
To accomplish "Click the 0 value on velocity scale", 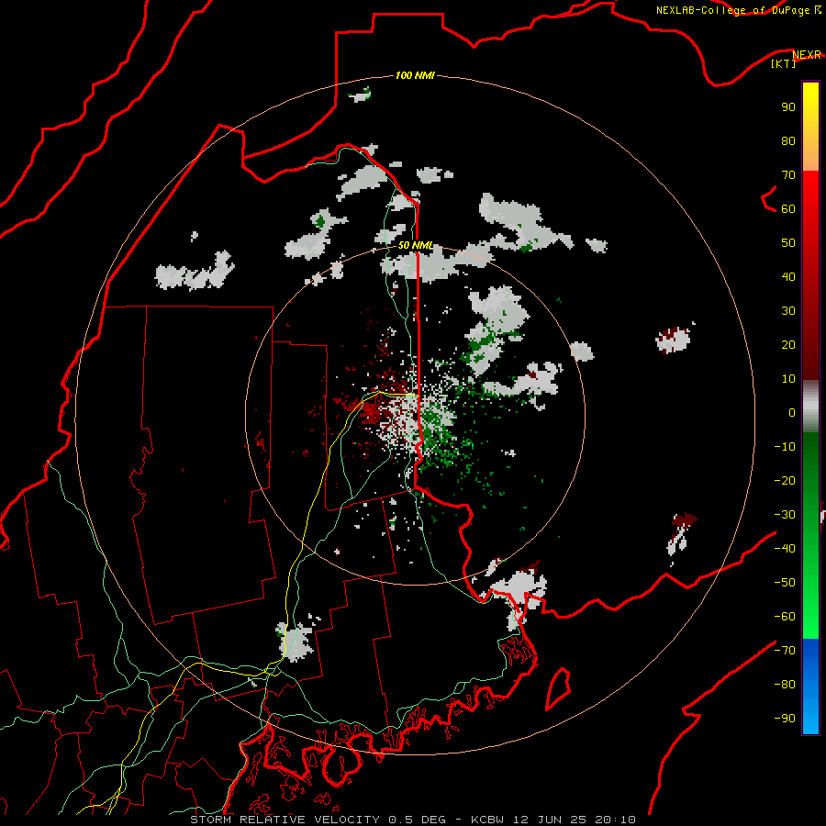I will pyautogui.click(x=792, y=412).
